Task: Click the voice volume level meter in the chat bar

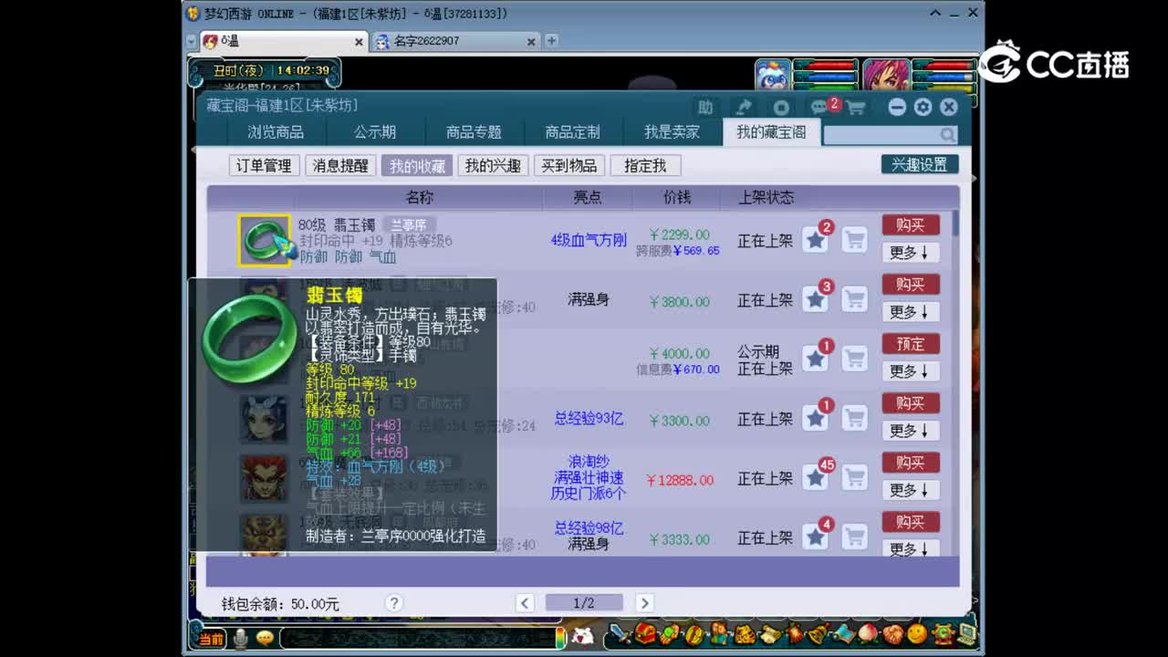Action: (560, 636)
